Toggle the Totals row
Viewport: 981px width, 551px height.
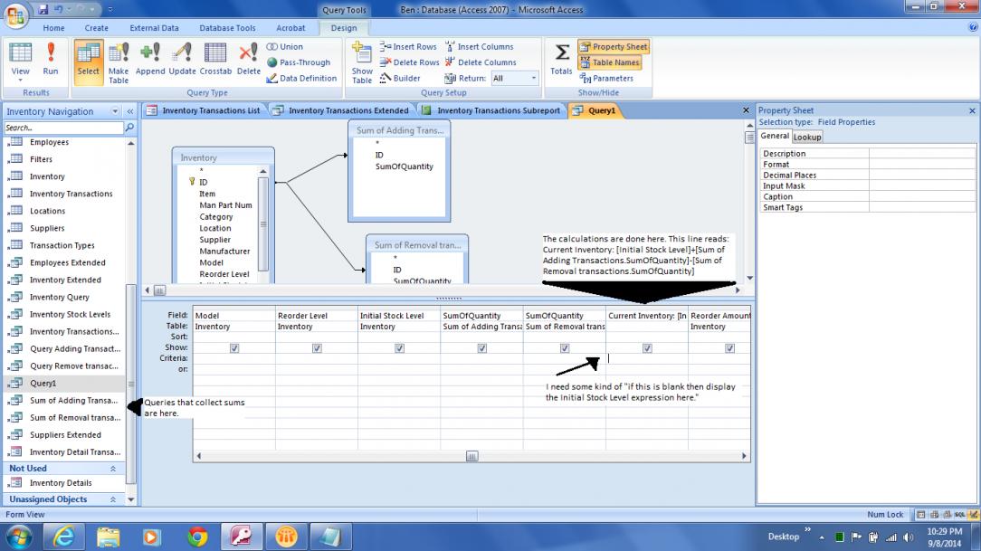click(561, 60)
